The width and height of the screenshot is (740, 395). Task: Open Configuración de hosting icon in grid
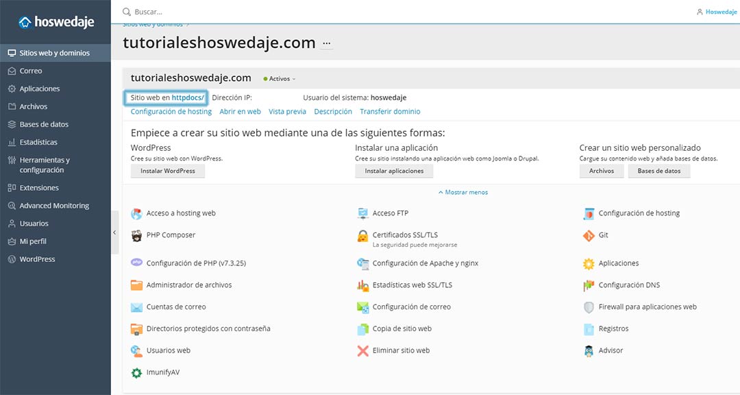click(x=589, y=213)
